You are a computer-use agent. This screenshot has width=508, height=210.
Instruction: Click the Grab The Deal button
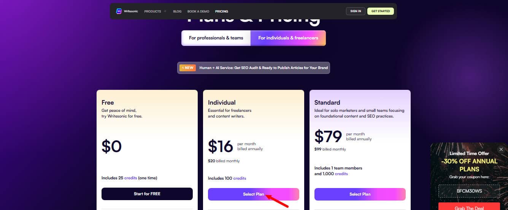[469, 208]
